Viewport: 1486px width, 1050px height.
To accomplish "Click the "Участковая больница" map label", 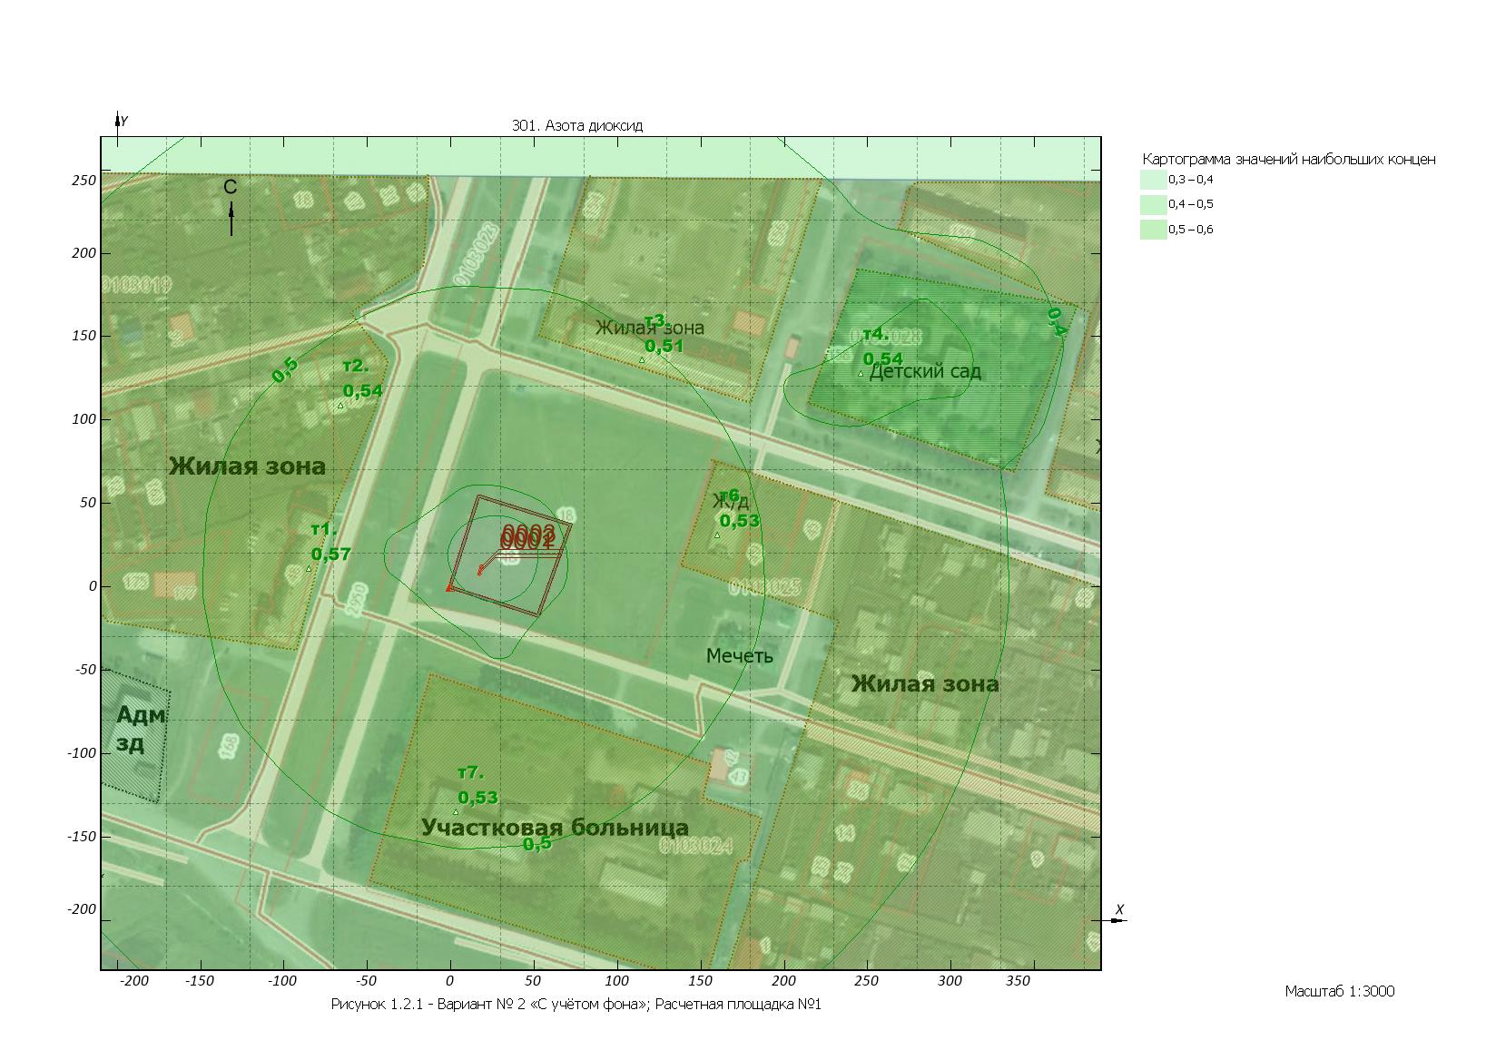I will (x=554, y=828).
